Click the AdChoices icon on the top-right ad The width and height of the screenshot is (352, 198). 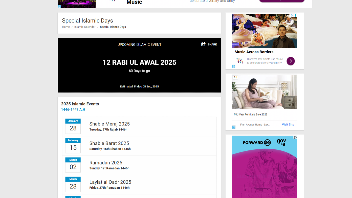click(x=292, y=15)
